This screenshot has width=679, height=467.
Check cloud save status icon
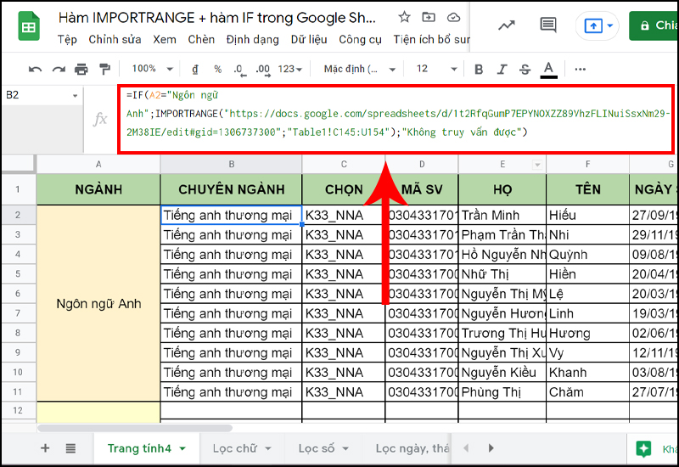[453, 17]
